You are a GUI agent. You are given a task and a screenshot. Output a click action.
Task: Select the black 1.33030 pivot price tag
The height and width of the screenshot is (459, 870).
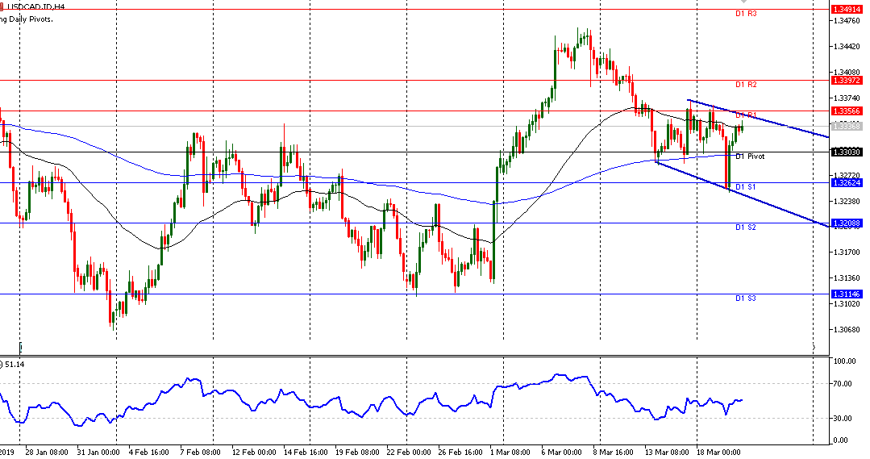pyautogui.click(x=846, y=152)
